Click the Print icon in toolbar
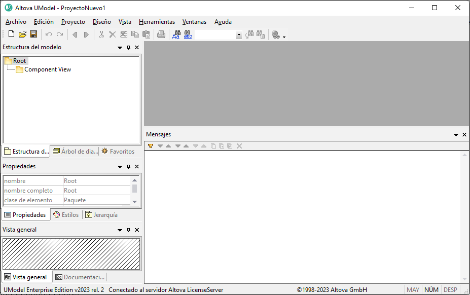The width and height of the screenshot is (470, 295). [x=161, y=34]
